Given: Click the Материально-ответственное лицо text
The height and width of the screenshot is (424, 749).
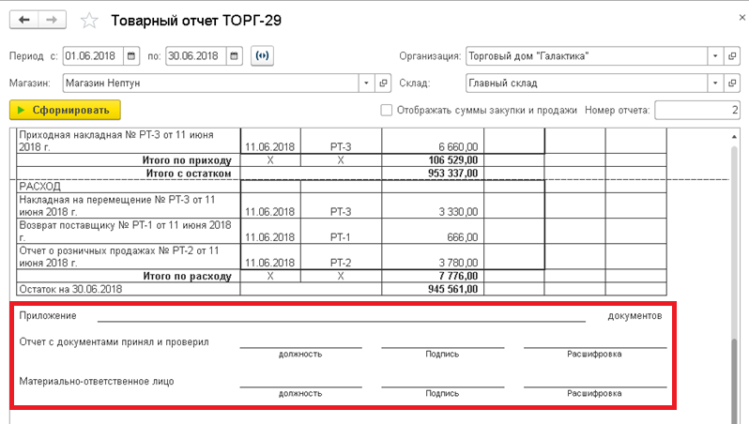Looking at the screenshot, I should click(97, 382).
